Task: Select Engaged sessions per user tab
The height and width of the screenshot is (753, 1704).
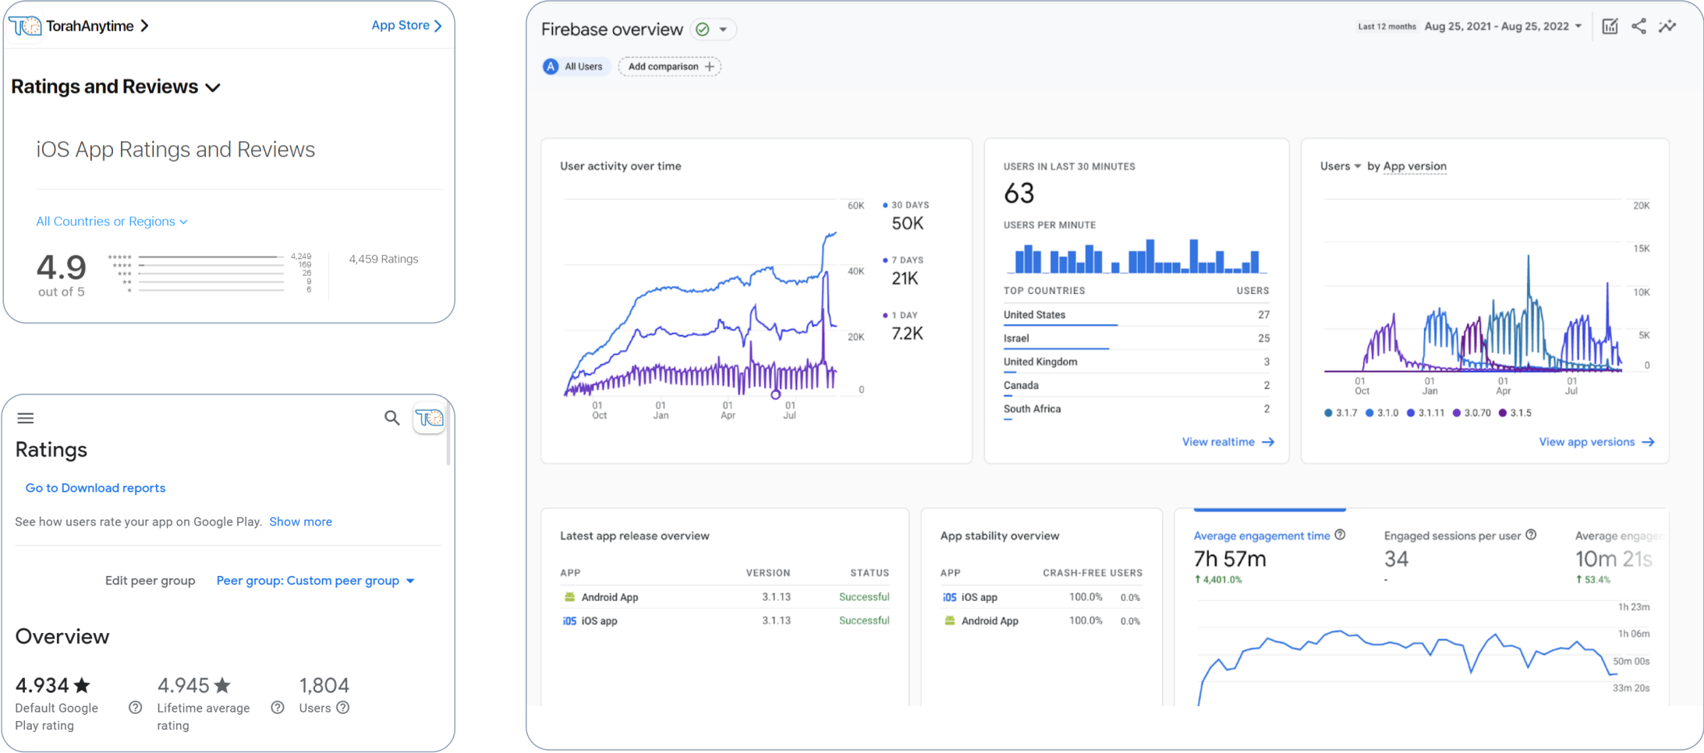Action: point(1460,557)
